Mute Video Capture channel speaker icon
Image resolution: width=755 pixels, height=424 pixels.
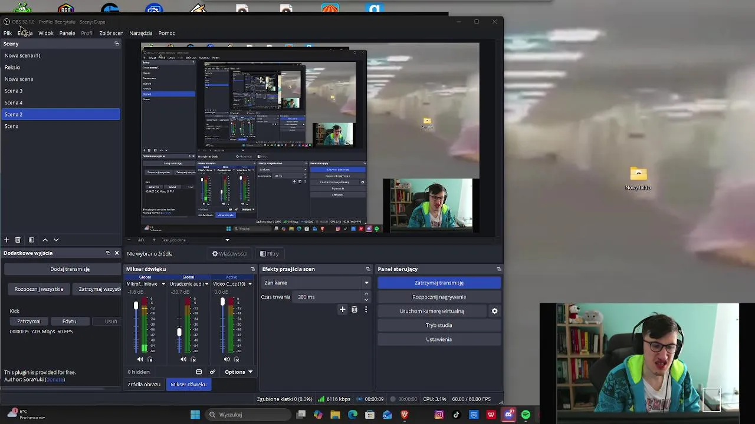click(x=227, y=359)
